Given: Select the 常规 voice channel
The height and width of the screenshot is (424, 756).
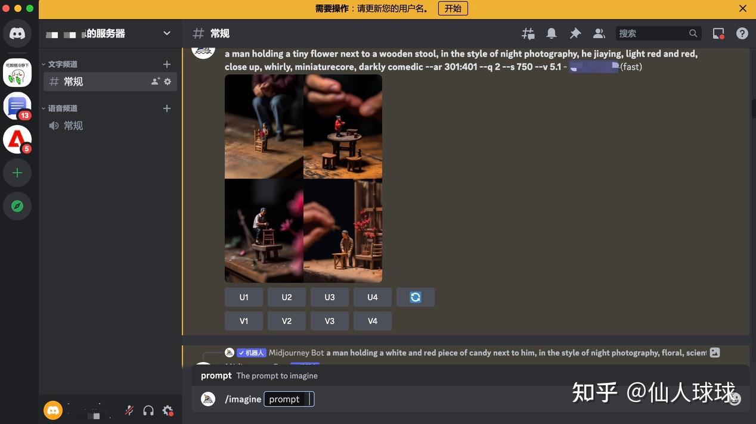Looking at the screenshot, I should pyautogui.click(x=73, y=126).
